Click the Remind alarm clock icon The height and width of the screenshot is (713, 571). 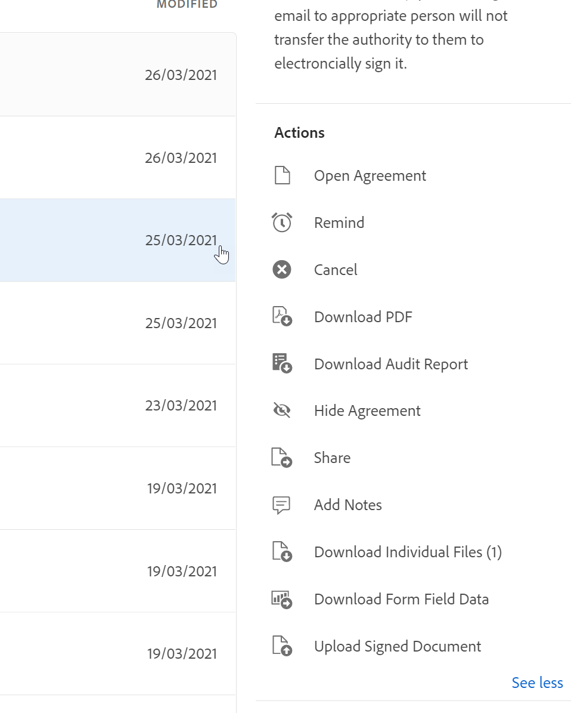pyautogui.click(x=282, y=223)
